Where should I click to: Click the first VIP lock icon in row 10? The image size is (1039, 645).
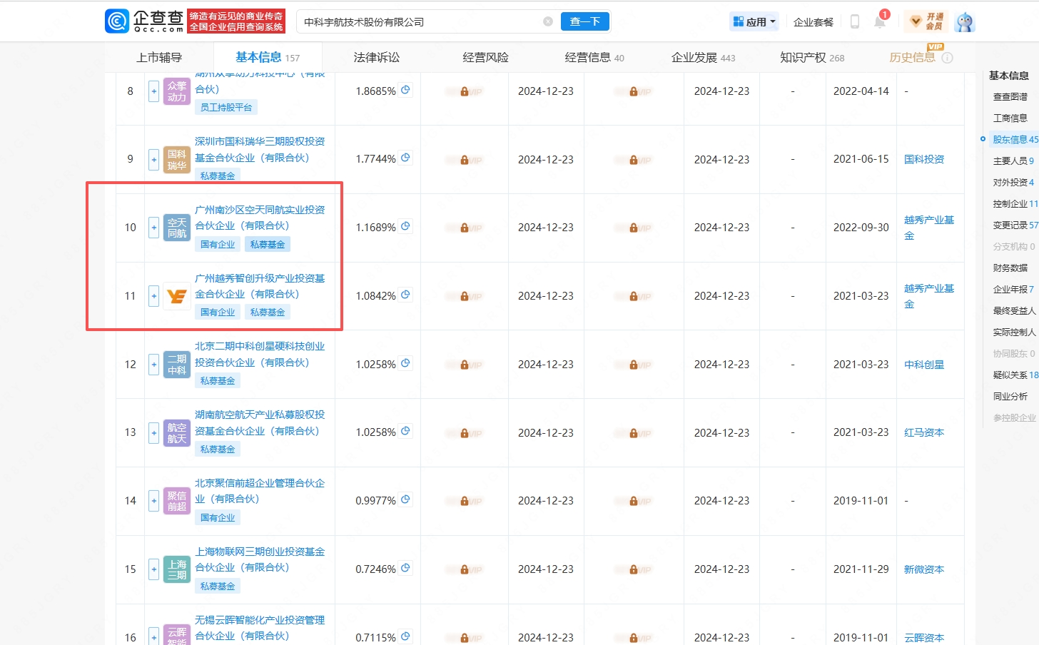[x=465, y=228]
